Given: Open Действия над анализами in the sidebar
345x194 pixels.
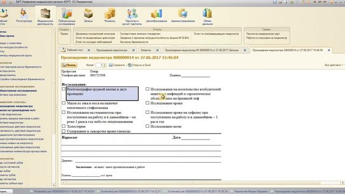Looking at the screenshot, I should pos(13,95).
